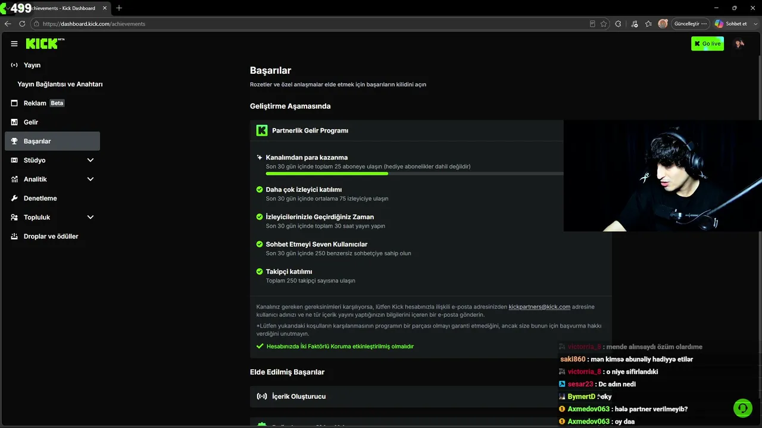
Task: Click the Yayın broadcast icon
Action: 14,65
